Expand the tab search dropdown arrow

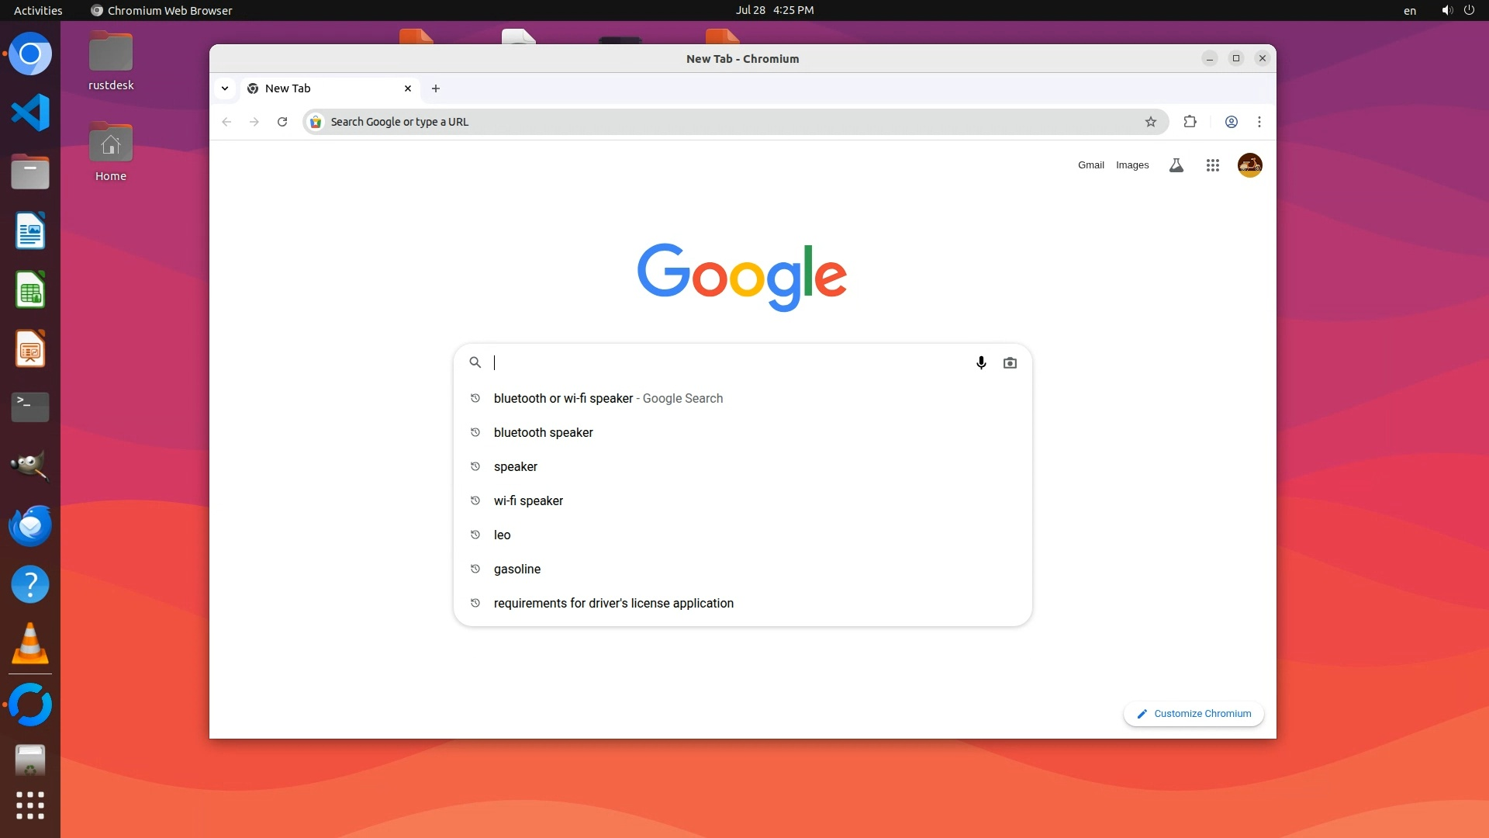pyautogui.click(x=225, y=88)
